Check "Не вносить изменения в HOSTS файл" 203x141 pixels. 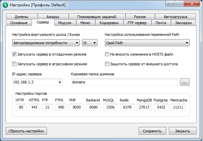(107, 54)
